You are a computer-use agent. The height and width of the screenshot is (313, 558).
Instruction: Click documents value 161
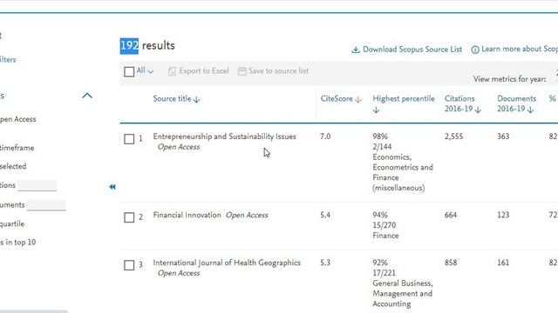coord(503,263)
